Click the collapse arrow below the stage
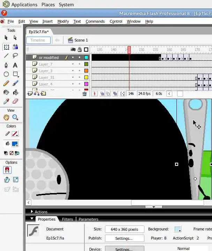This screenshot has width=212, height=251. point(154,207)
